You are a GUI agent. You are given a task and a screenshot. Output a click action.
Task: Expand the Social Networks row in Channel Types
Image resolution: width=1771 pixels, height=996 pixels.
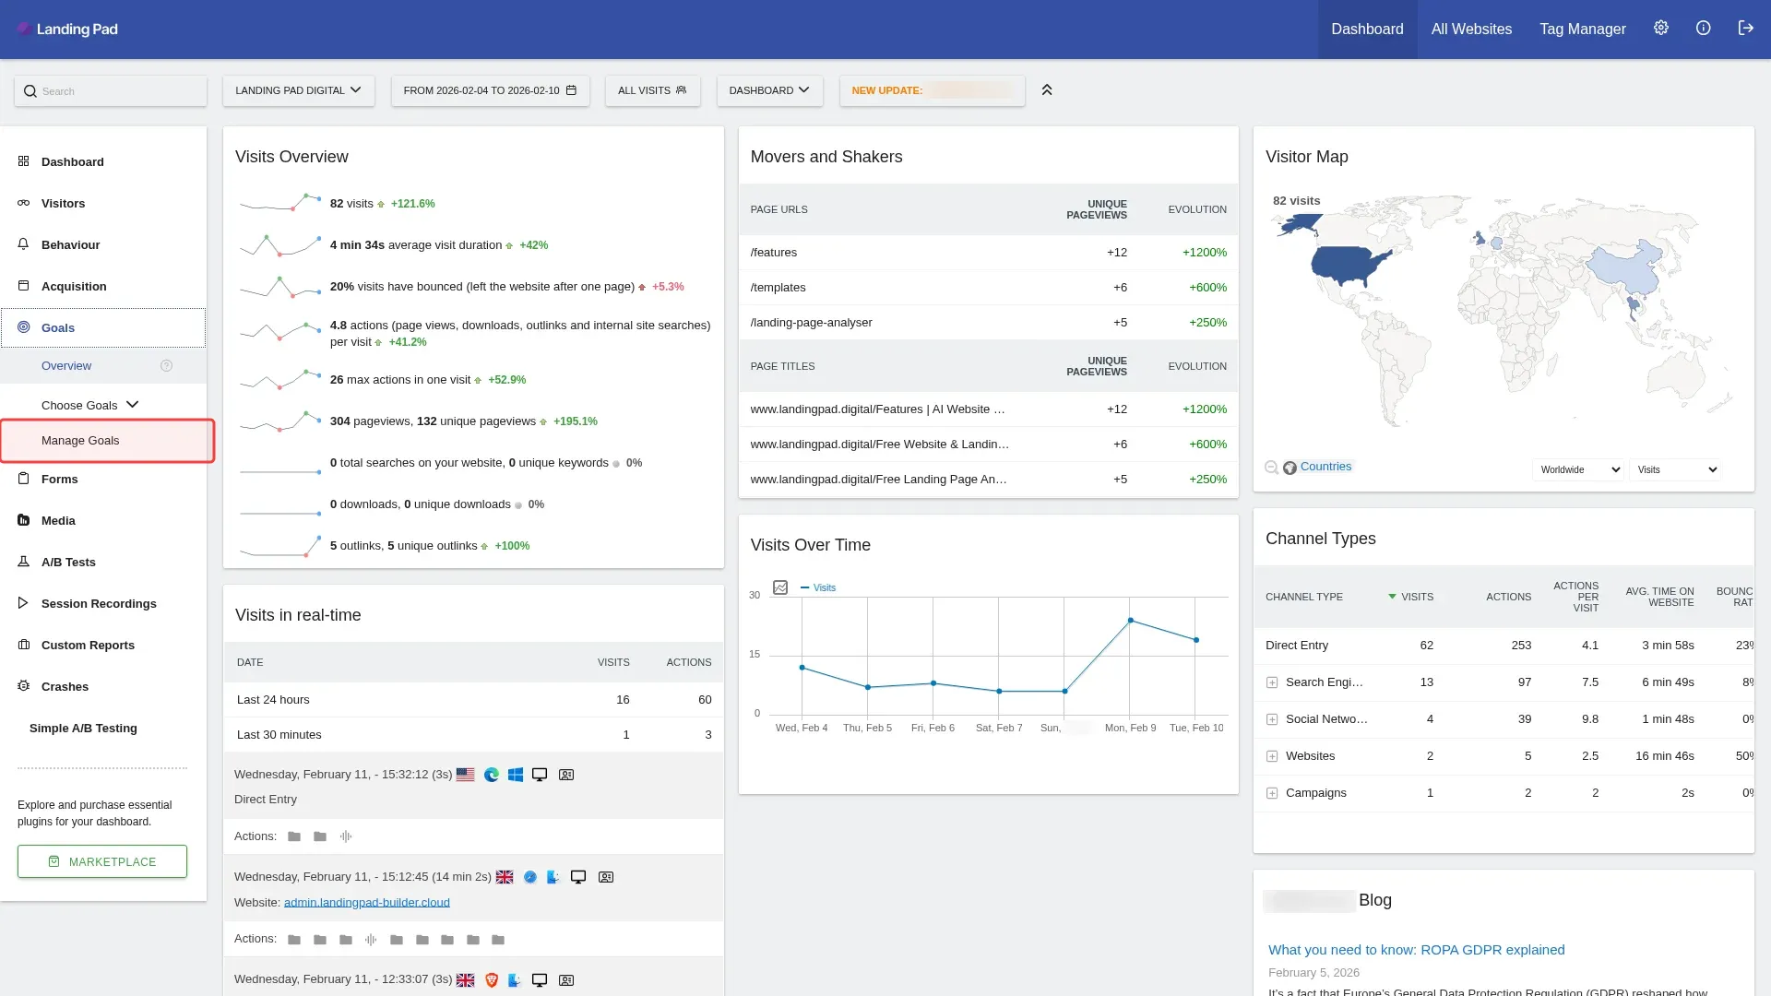1273,718
